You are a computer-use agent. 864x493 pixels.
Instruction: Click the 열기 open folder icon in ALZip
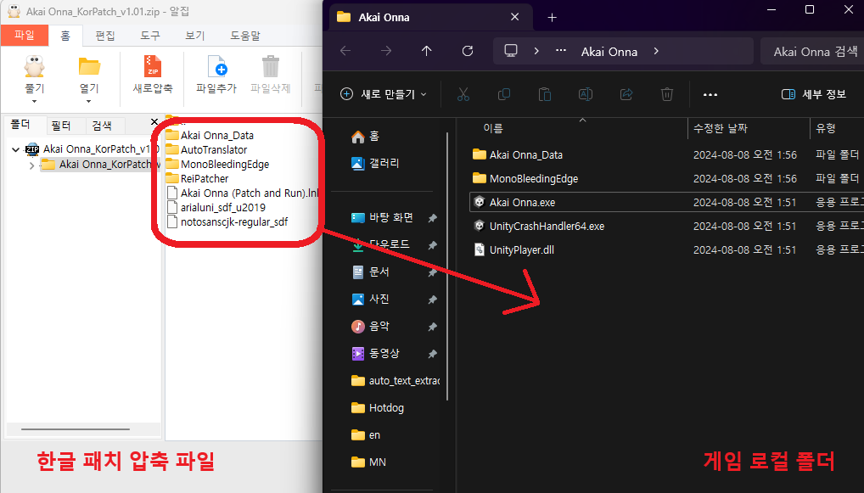[x=89, y=67]
